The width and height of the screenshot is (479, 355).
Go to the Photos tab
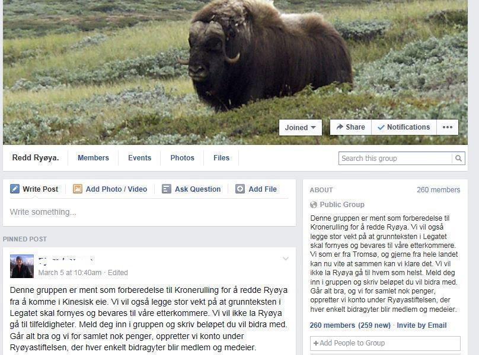[x=183, y=157]
